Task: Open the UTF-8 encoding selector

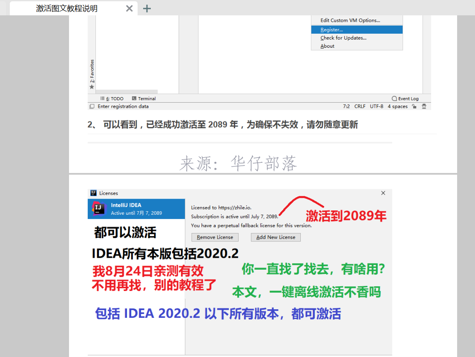Action: 376,107
